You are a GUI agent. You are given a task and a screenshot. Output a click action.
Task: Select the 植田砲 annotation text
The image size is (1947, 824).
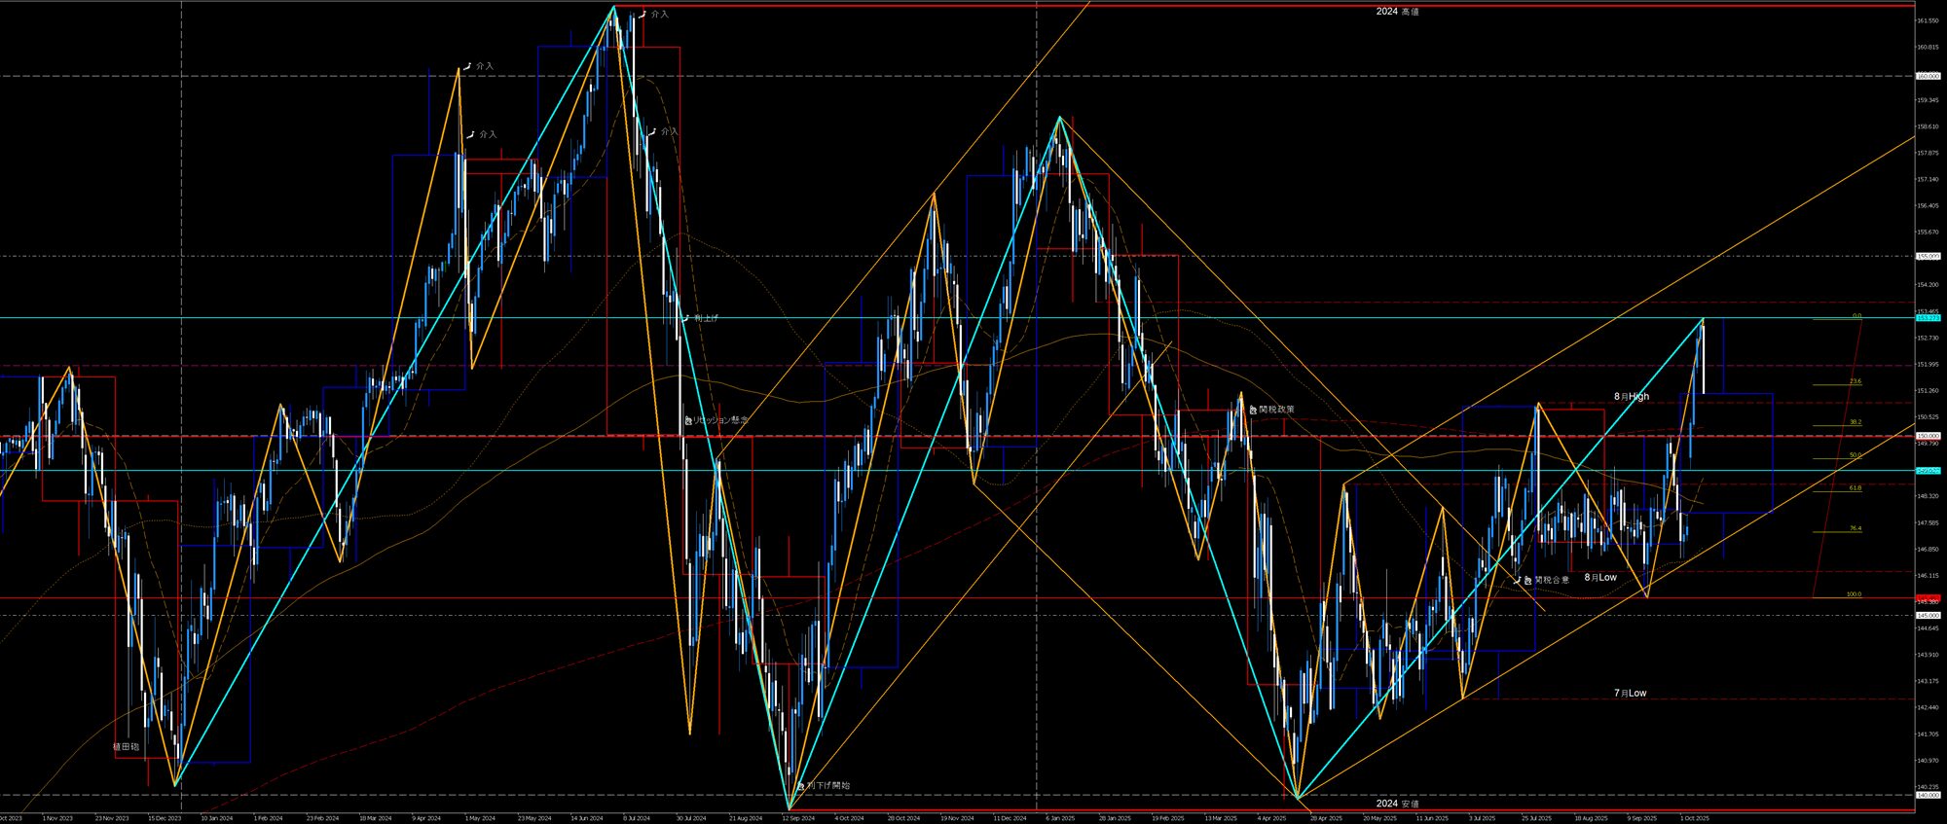(x=126, y=746)
